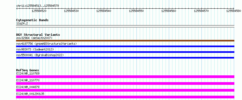
Task: Click the ruler tick label 125584560
Action: [169, 11]
